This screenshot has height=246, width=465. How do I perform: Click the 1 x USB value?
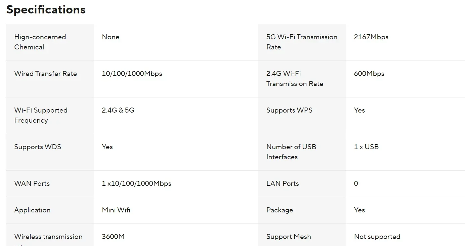click(x=366, y=147)
